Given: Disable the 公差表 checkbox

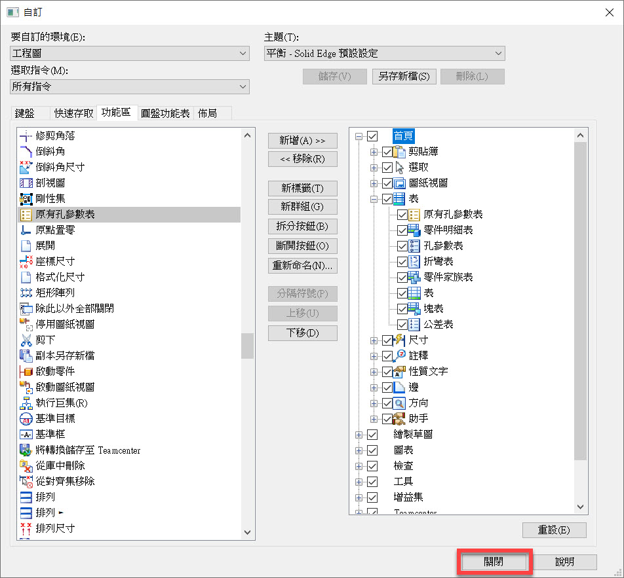Looking at the screenshot, I should (402, 324).
